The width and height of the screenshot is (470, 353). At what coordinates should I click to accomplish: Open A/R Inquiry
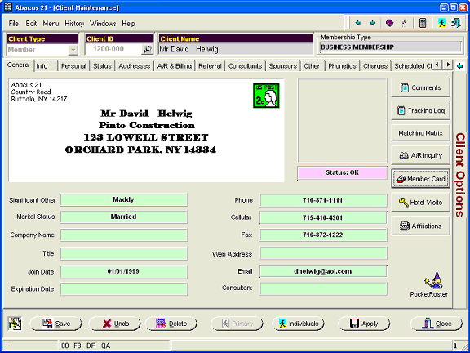tap(420, 155)
